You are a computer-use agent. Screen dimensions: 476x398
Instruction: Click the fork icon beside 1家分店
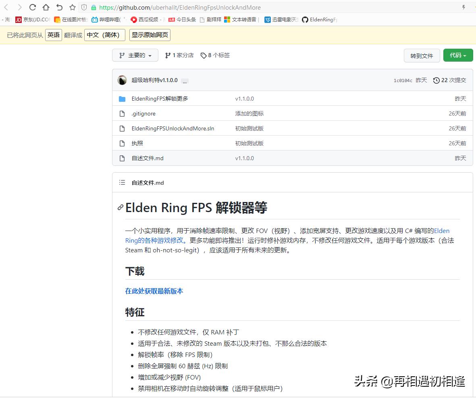pos(167,56)
